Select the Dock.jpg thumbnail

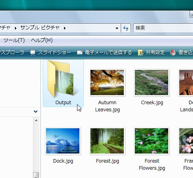(x=63, y=141)
